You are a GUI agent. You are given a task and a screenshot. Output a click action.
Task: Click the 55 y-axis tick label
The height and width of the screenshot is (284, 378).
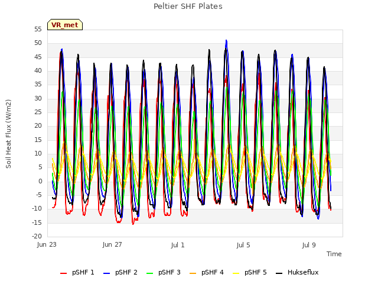tap(38, 29)
